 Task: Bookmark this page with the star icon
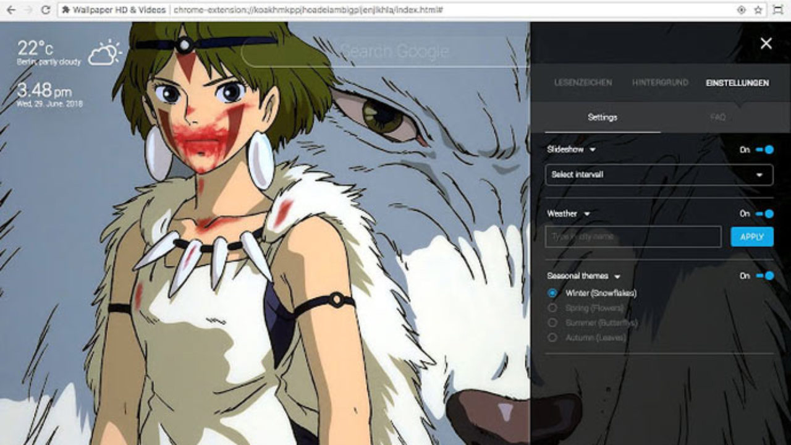758,10
